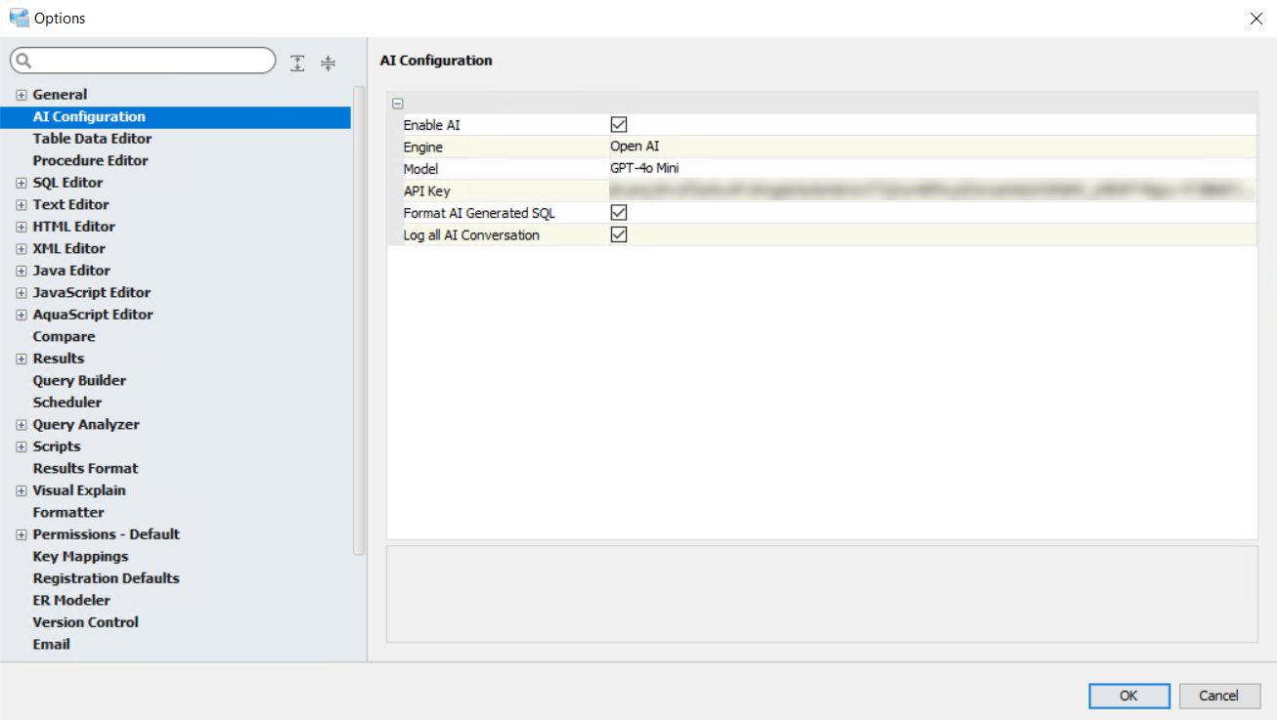Screen dimensions: 1277x720
Task: Open the Email options page
Action: pyautogui.click(x=51, y=644)
